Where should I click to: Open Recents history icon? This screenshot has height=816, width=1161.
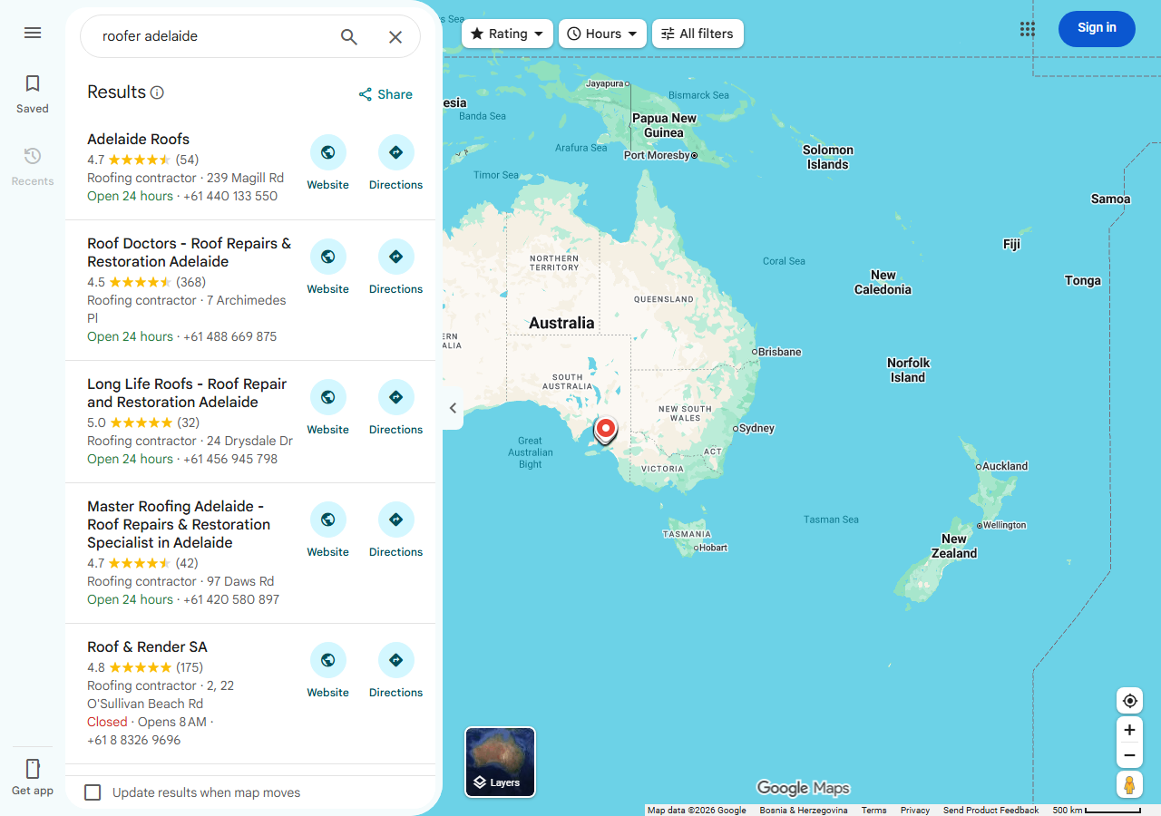(33, 156)
